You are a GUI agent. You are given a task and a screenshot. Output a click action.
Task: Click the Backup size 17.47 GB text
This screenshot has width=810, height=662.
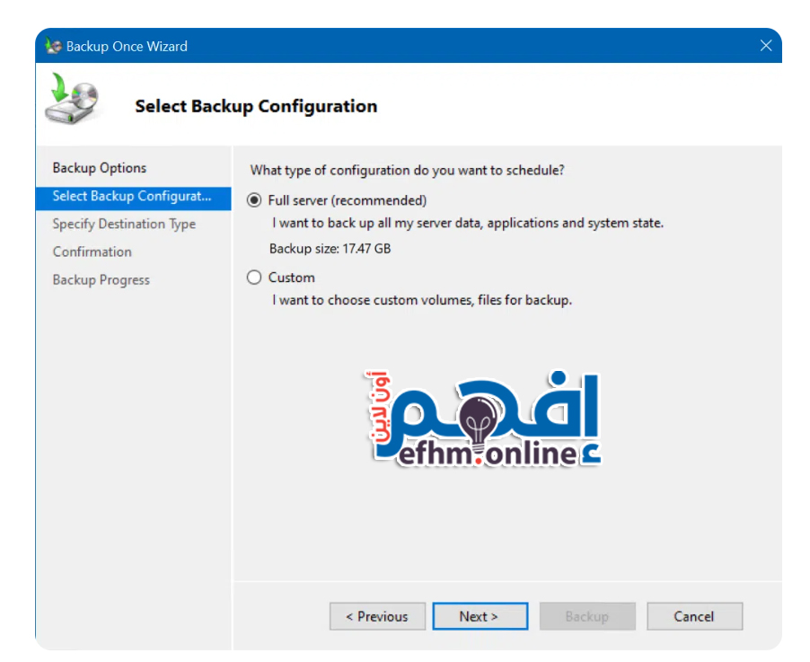click(330, 249)
